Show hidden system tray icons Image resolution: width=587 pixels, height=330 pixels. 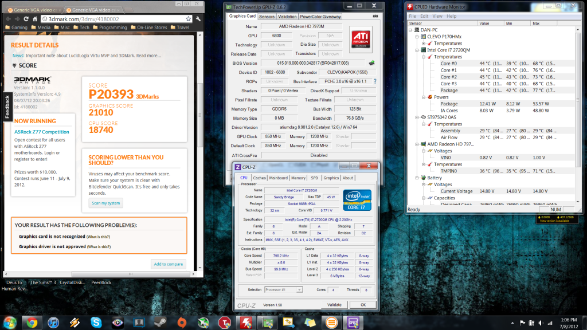coord(512,323)
